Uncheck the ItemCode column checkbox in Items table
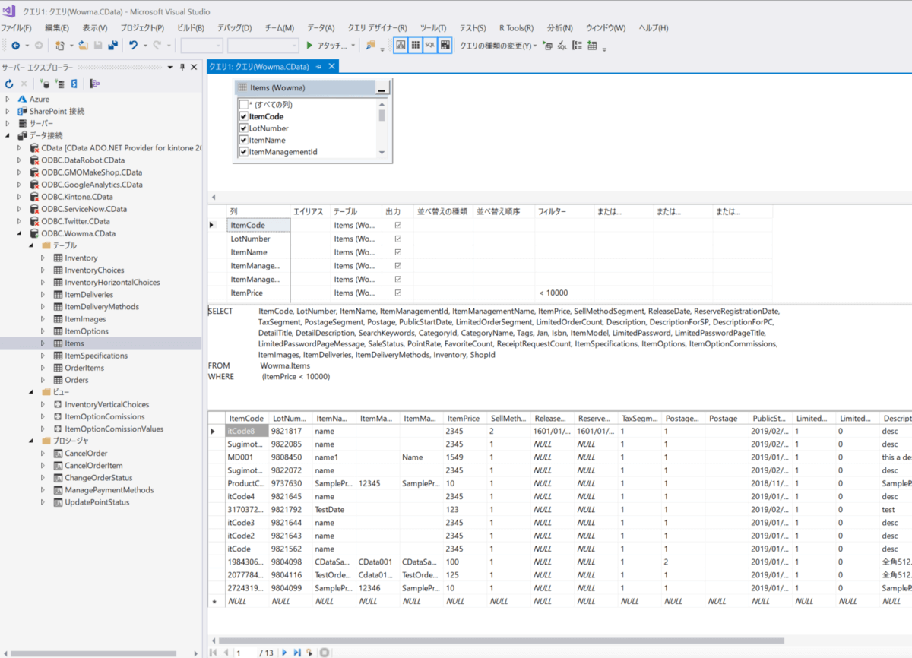 point(243,117)
